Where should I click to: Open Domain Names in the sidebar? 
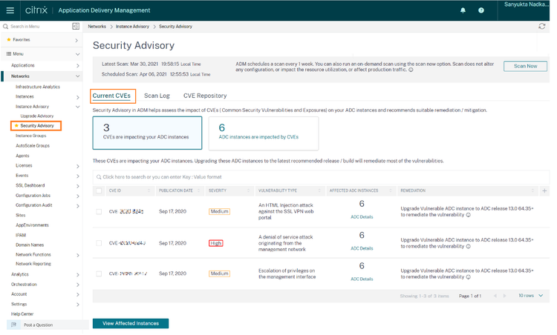(x=30, y=245)
